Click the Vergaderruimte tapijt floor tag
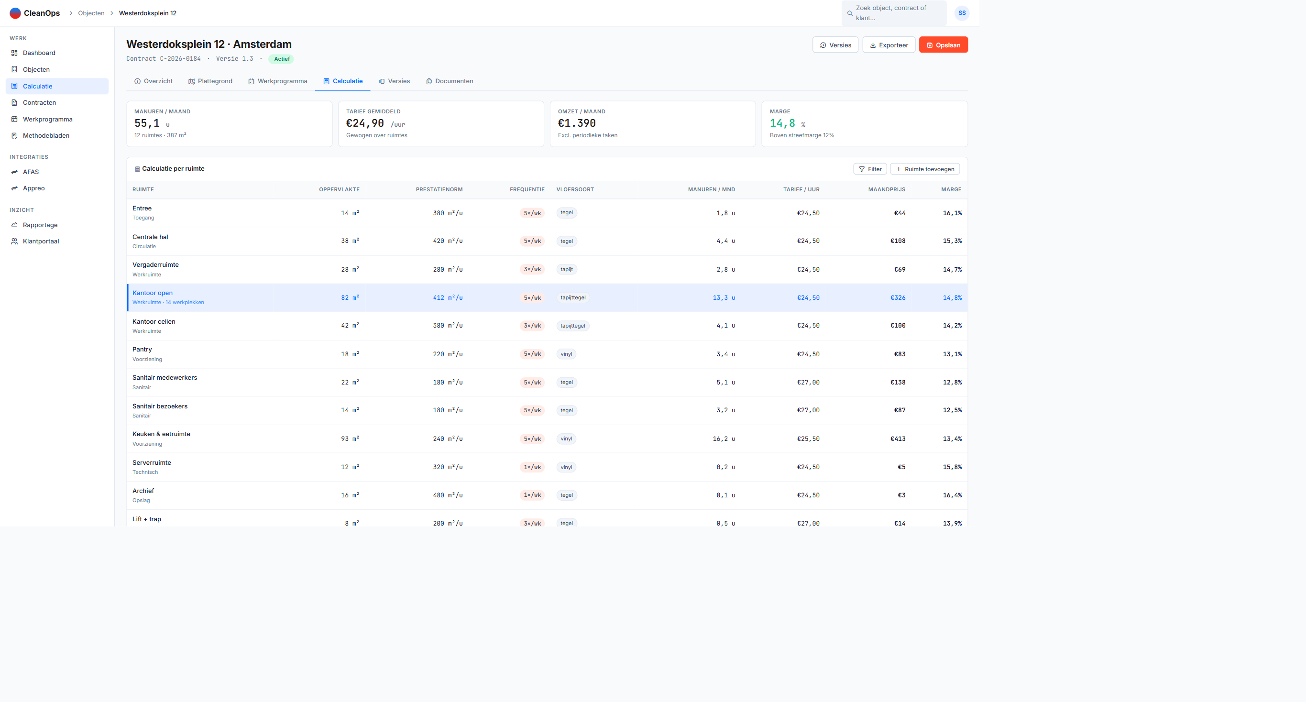 (x=566, y=270)
